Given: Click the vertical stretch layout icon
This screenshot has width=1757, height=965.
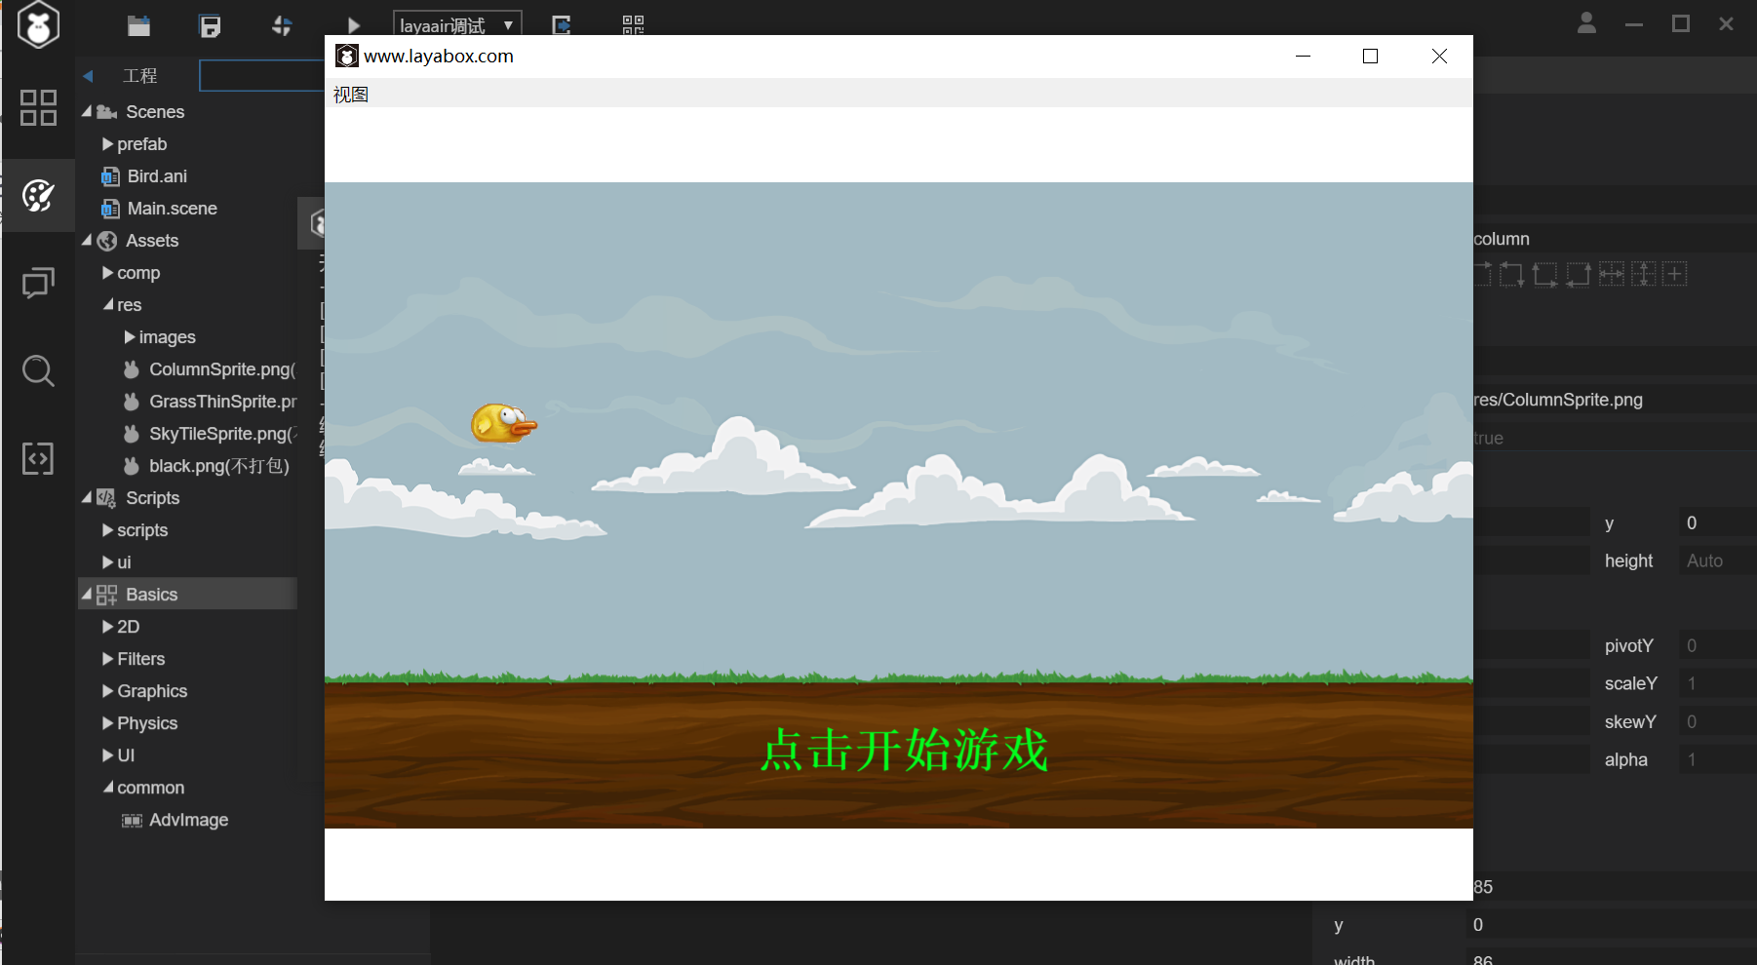Looking at the screenshot, I should pos(1643,274).
